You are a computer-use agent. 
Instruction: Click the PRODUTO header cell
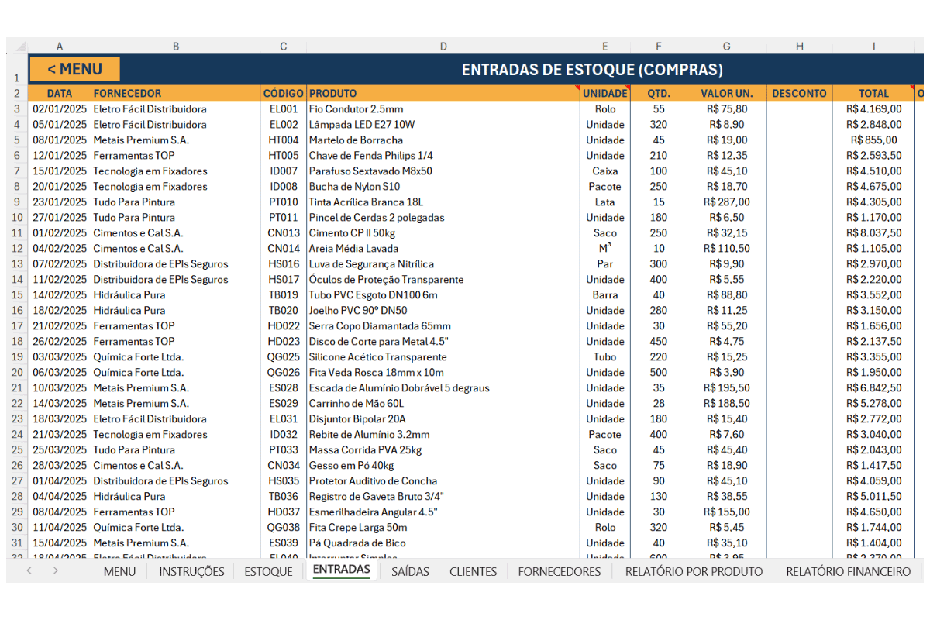[x=443, y=93]
